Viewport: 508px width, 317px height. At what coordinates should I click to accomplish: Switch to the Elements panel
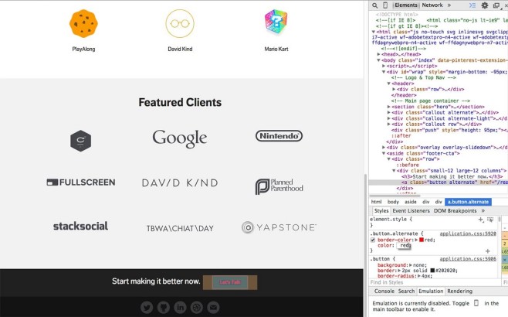click(x=405, y=5)
